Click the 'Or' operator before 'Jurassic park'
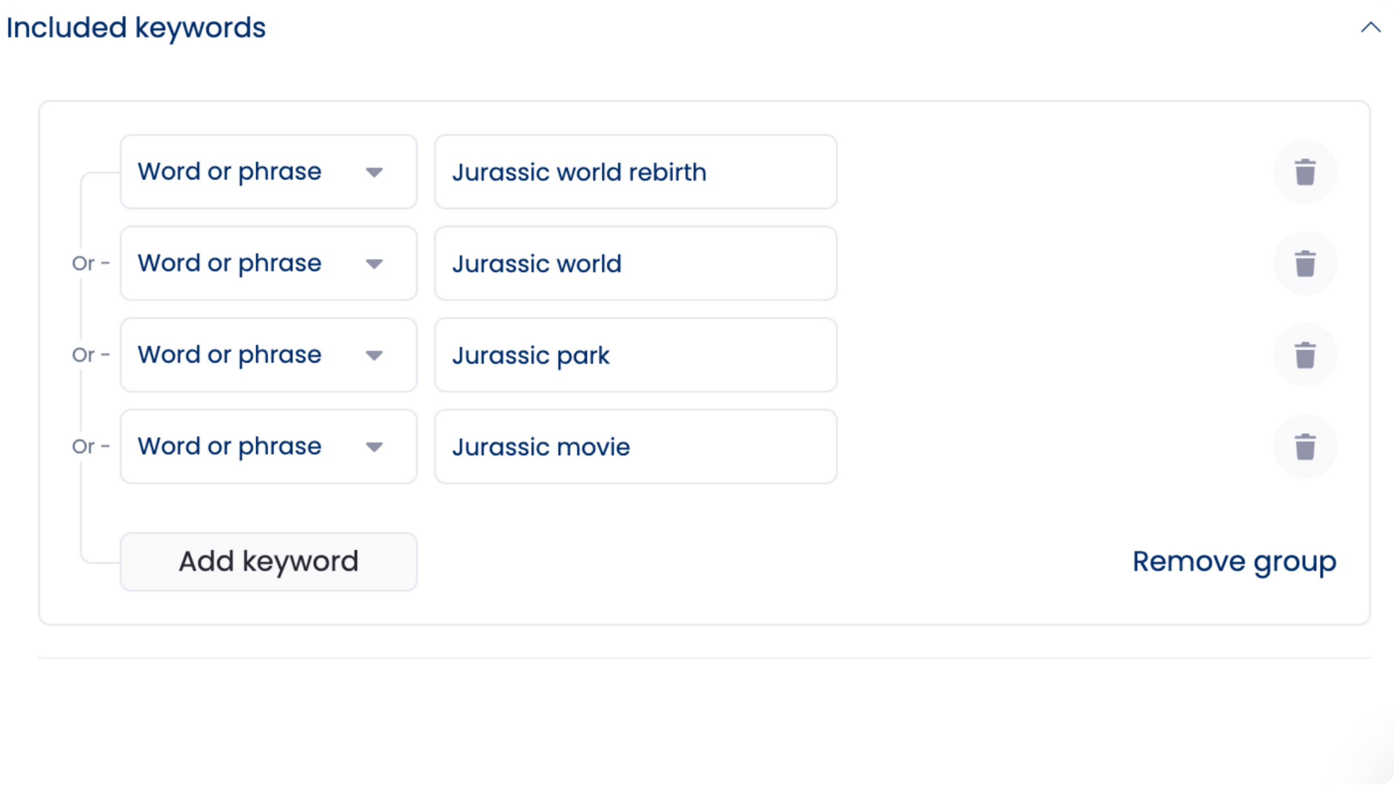 (x=83, y=355)
